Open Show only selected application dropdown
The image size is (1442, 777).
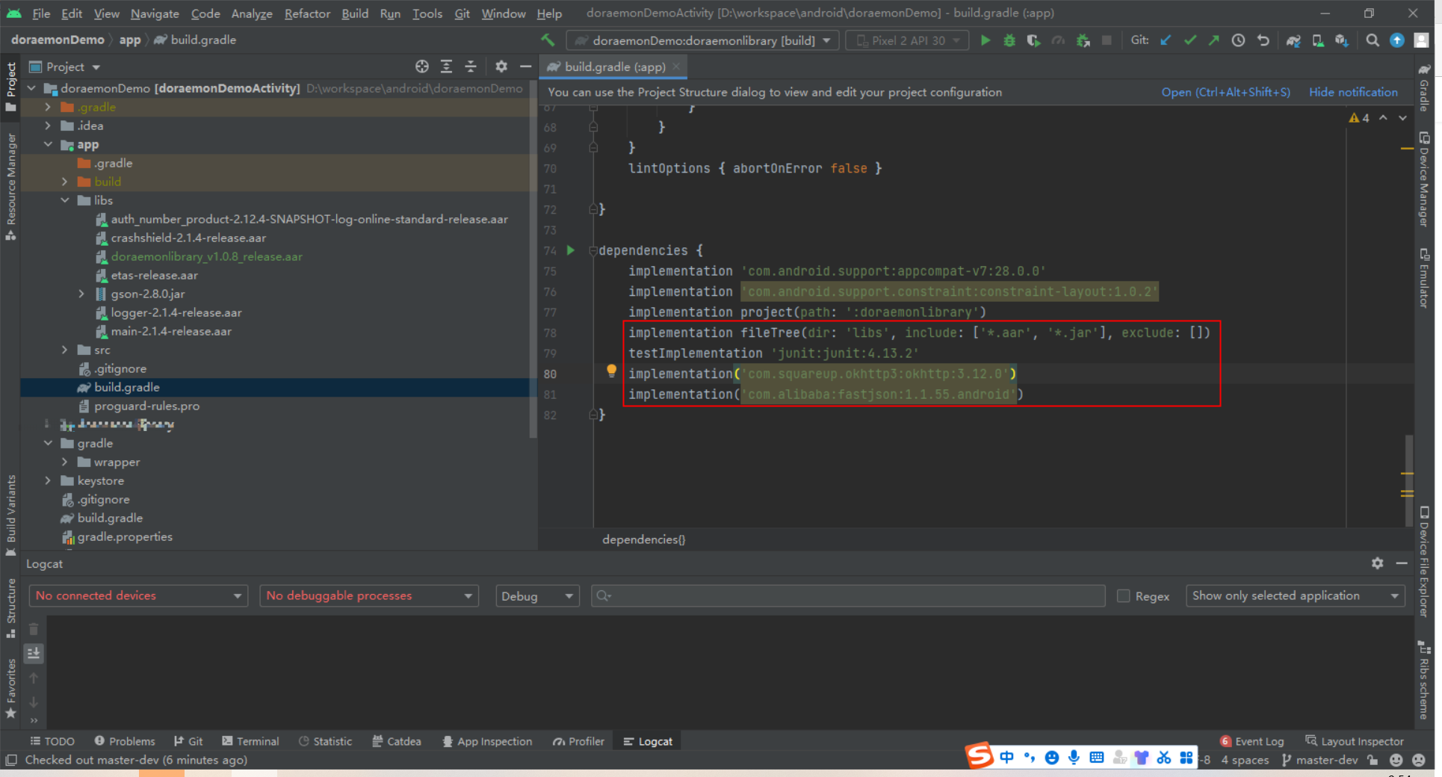[1295, 595]
